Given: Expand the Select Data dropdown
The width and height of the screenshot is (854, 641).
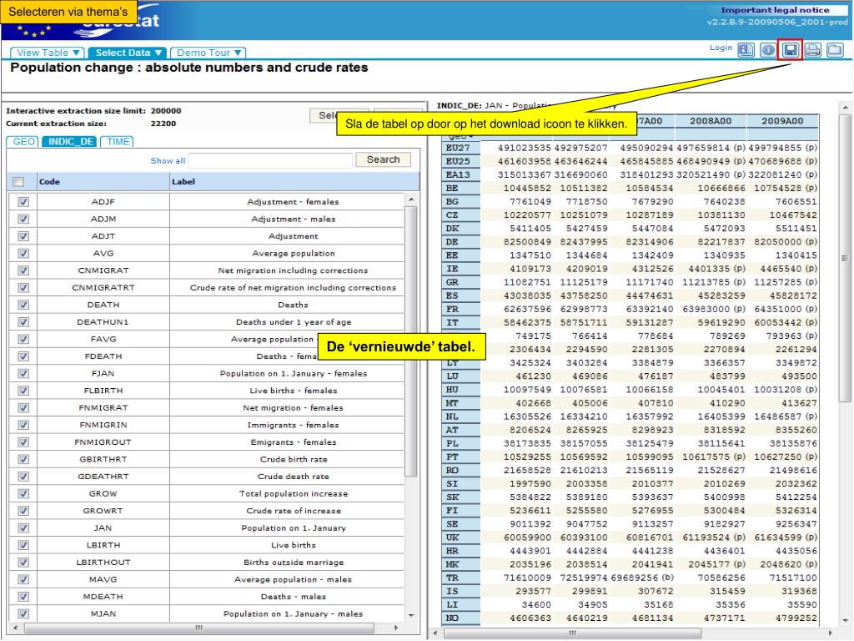Looking at the screenshot, I should [126, 53].
